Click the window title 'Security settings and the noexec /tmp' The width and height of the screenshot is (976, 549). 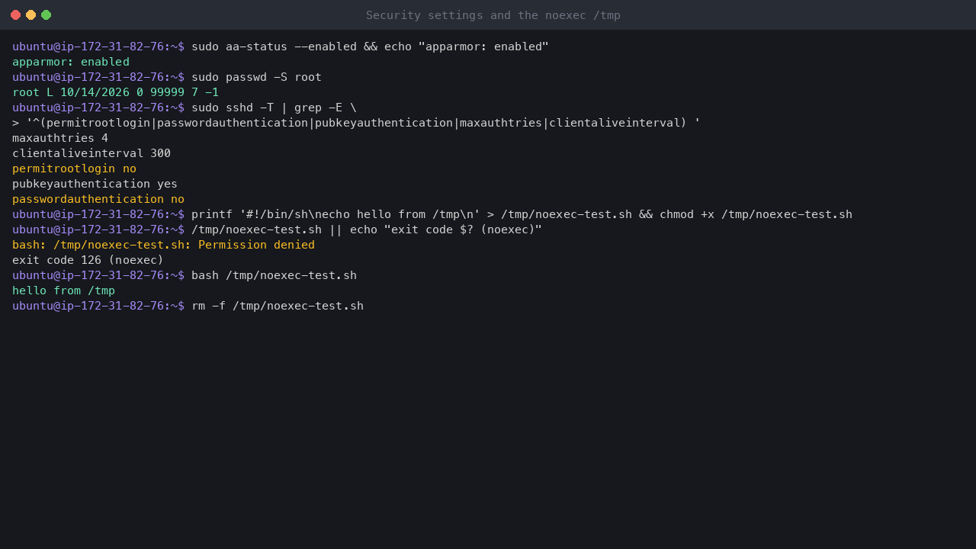(x=493, y=15)
